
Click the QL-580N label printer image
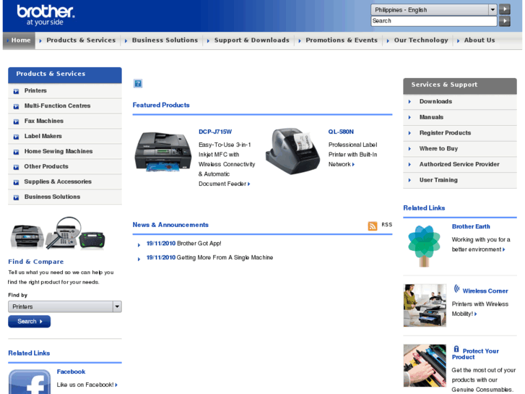[292, 151]
